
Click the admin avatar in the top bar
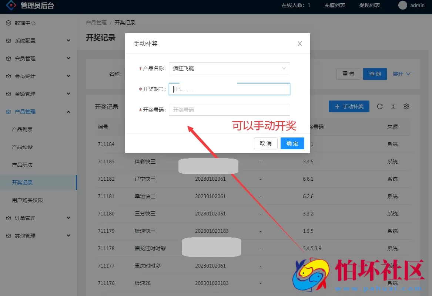[403, 5]
